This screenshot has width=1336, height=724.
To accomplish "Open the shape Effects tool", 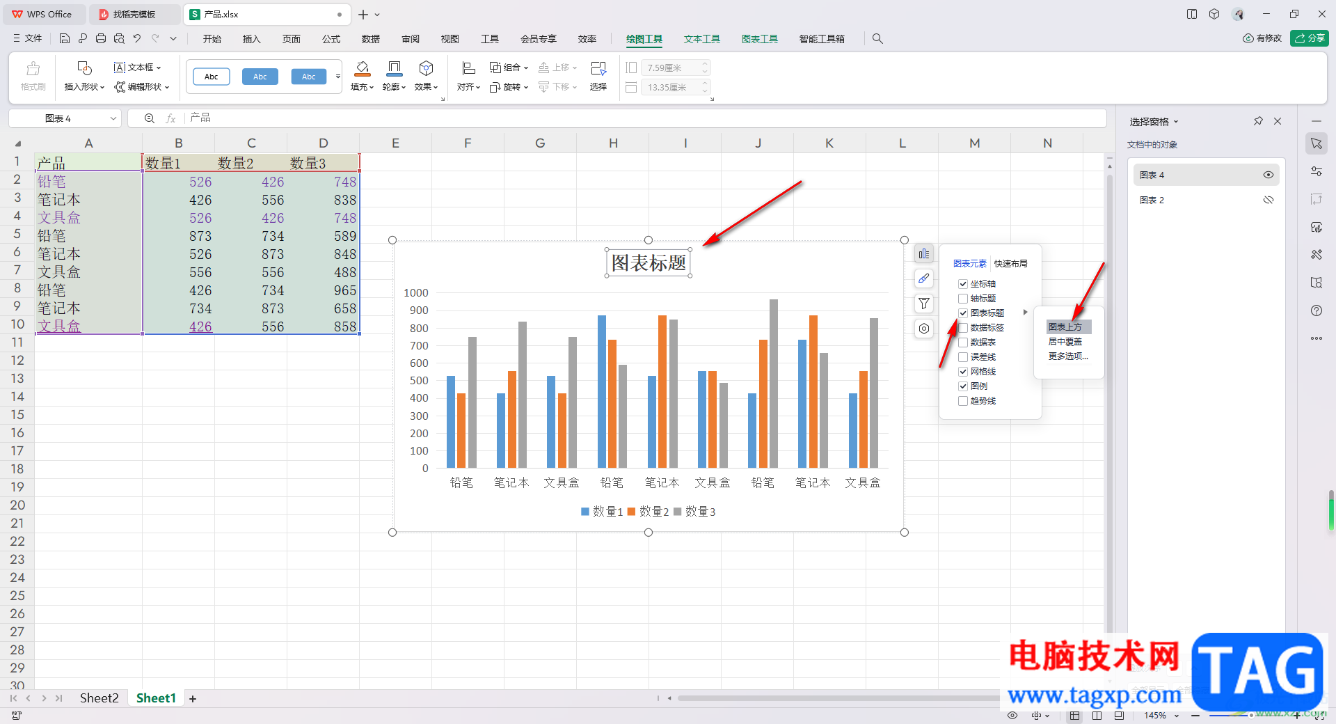I will coord(427,77).
